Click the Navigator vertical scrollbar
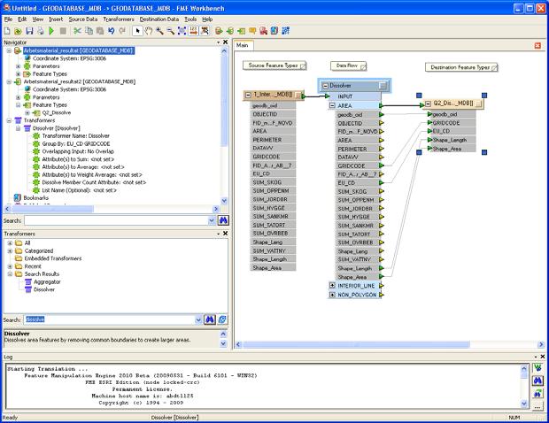Viewport: 549px width, 423px height. click(224, 100)
